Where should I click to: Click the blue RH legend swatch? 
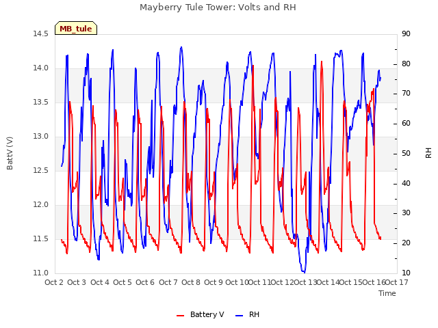point(240,316)
